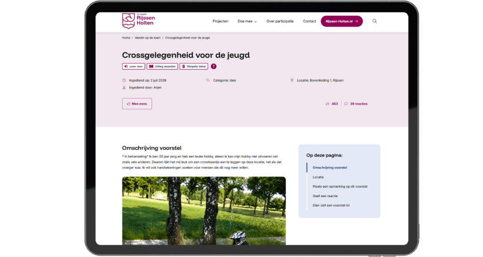Click Crossgelegenheid voor de jeugd breadcrumb
483x257 pixels.
click(187, 38)
